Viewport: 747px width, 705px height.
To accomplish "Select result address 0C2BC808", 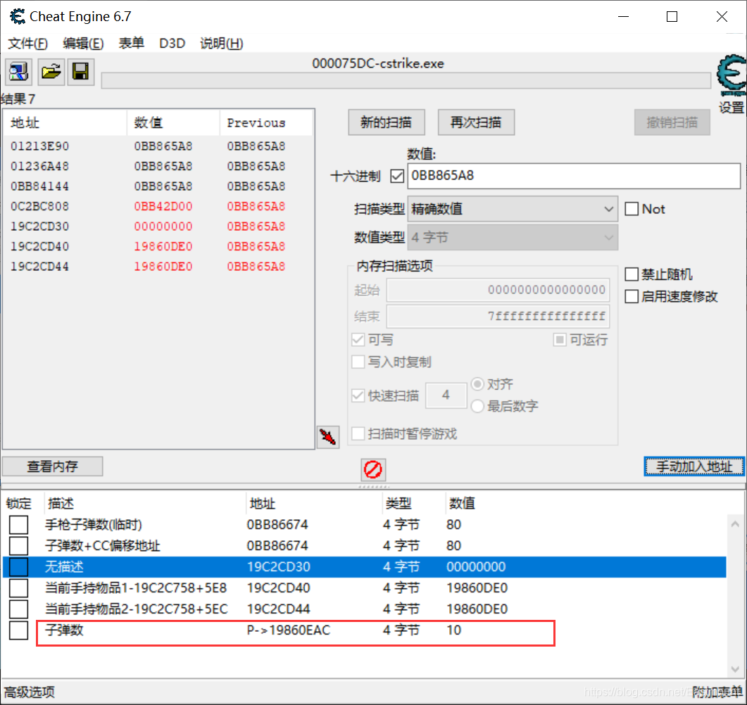I will (x=40, y=206).
